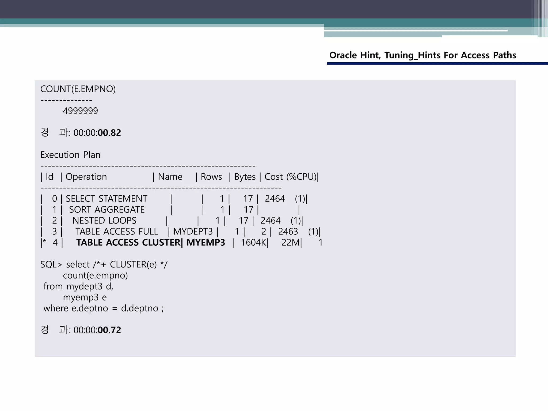
Task: Click the 'where e.deptno = d.deptno ;' clause
Action: pos(104,309)
